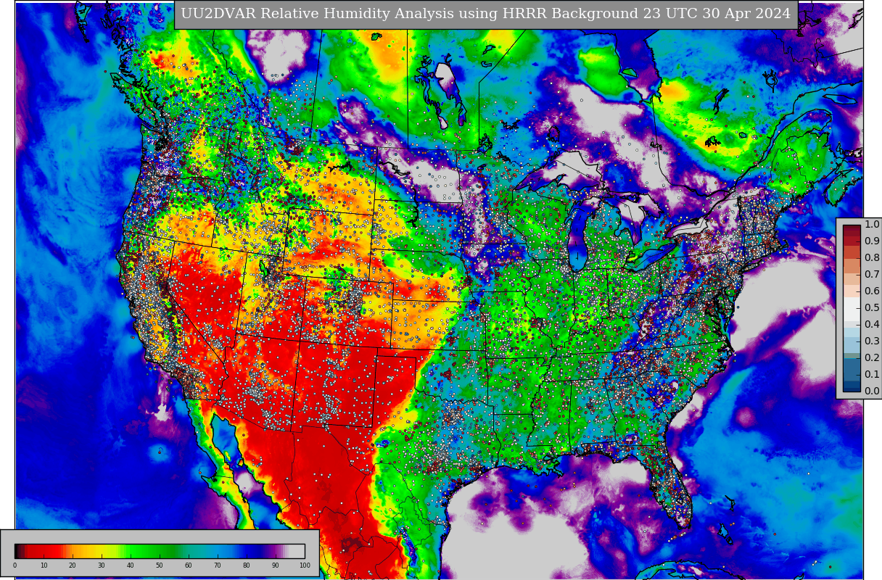The width and height of the screenshot is (882, 580).
Task: Click the 80 tick label on bottom humidity scale
Action: coord(247,565)
